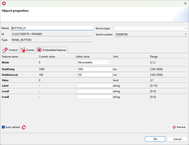Click the Embedded features star icon
This screenshot has height=145, width=189.
click(x=39, y=50)
